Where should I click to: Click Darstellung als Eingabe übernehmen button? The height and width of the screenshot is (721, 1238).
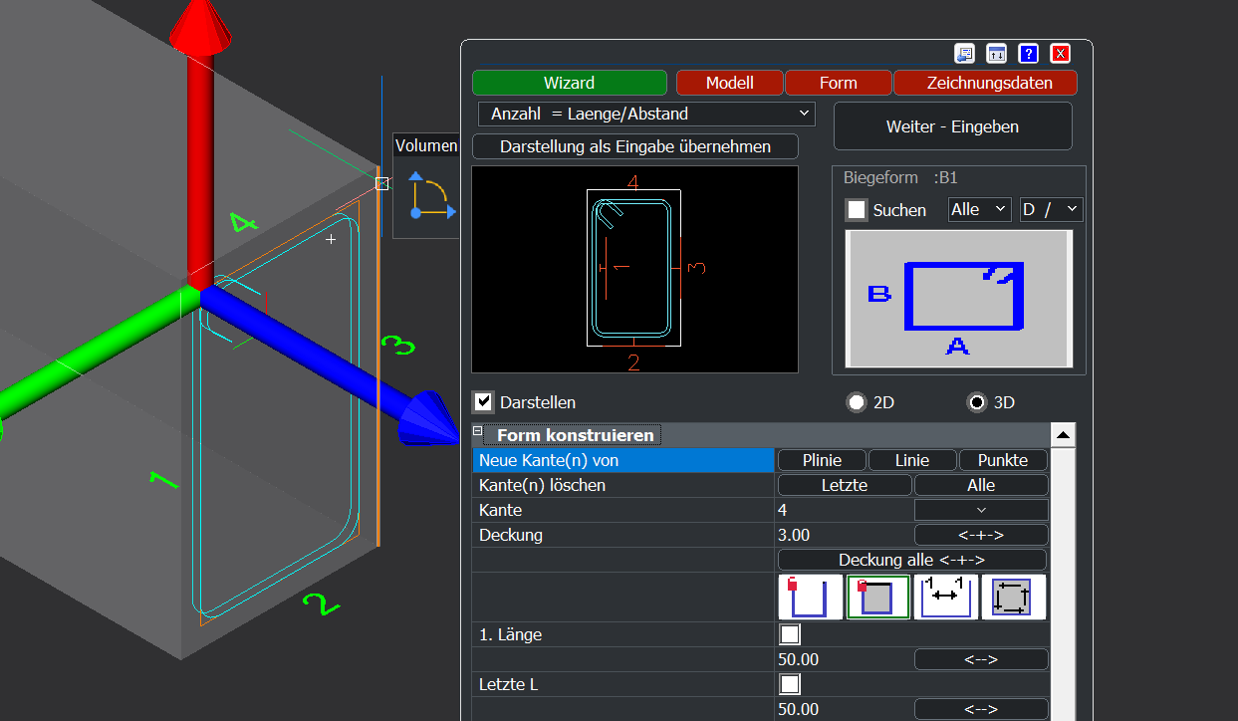[635, 146]
